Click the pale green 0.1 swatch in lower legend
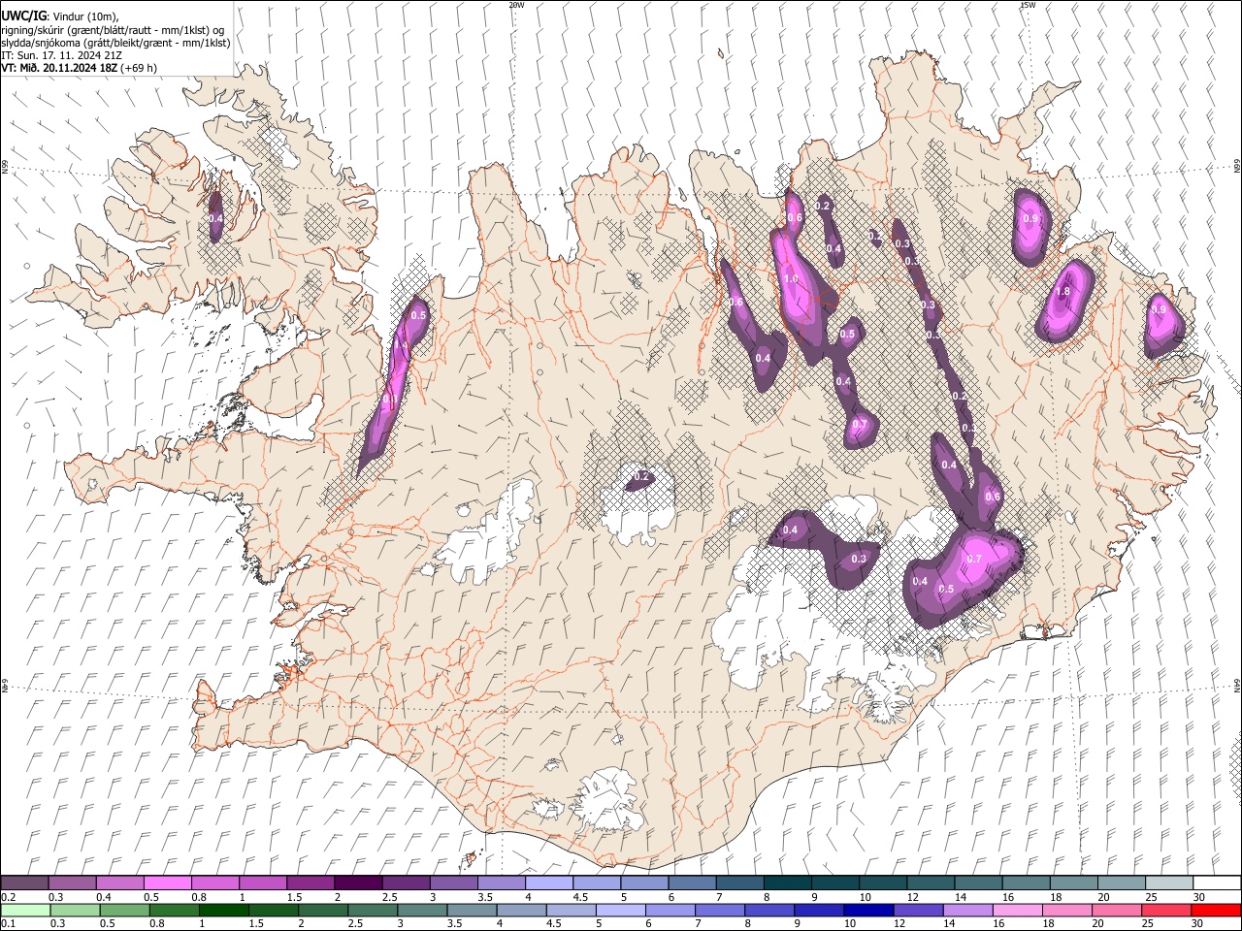 [25, 910]
